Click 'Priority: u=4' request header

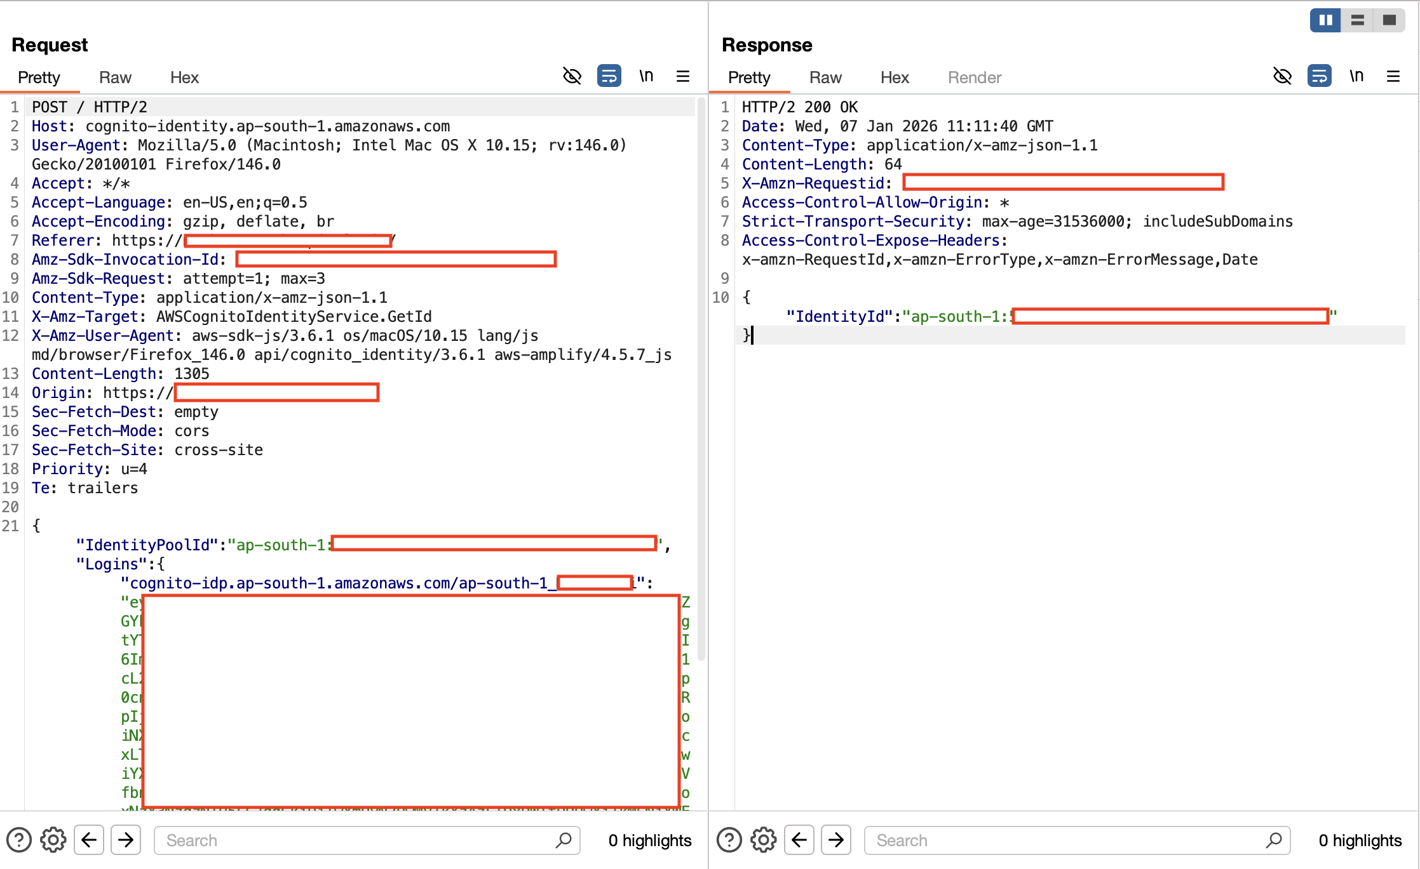pos(90,468)
